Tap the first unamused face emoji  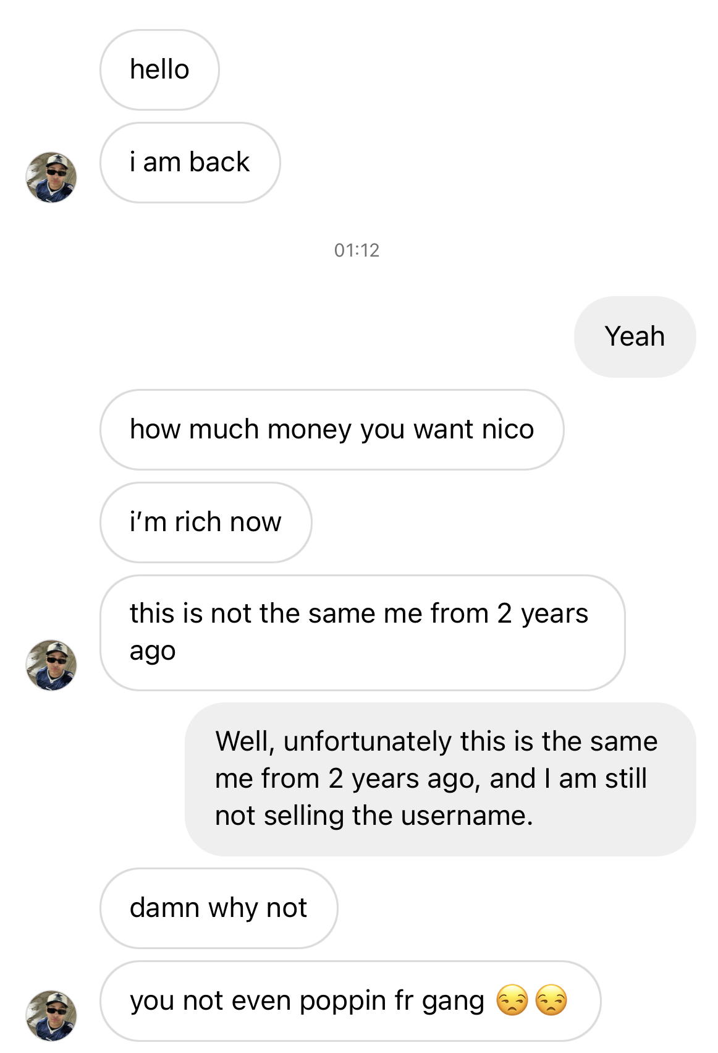(x=512, y=1000)
